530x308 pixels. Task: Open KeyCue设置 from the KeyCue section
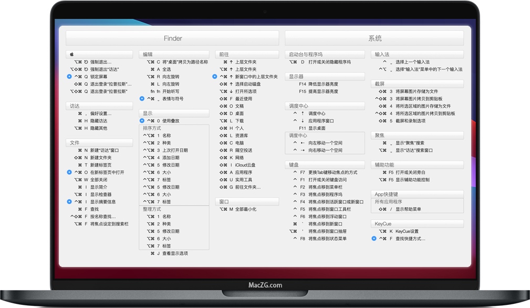click(407, 231)
